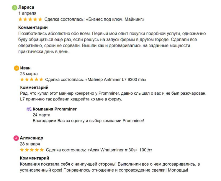Open the Компания Promminer reply author name

click(55, 109)
